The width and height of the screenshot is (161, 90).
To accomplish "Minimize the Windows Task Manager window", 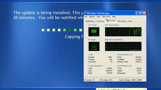I will [137, 13].
